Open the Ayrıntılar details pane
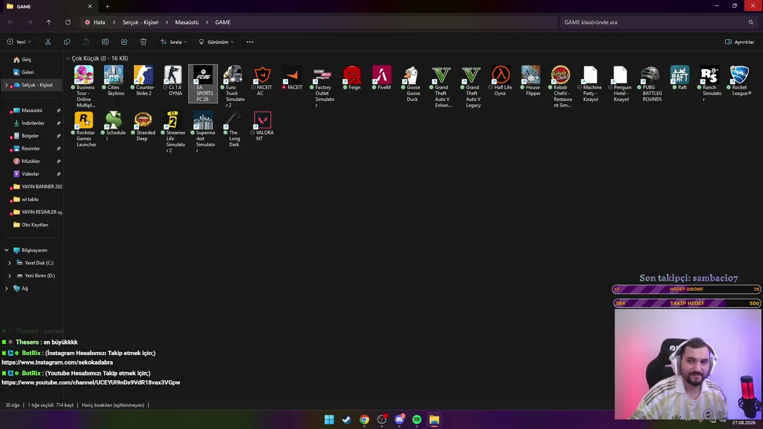Image resolution: width=763 pixels, height=429 pixels. click(x=740, y=42)
